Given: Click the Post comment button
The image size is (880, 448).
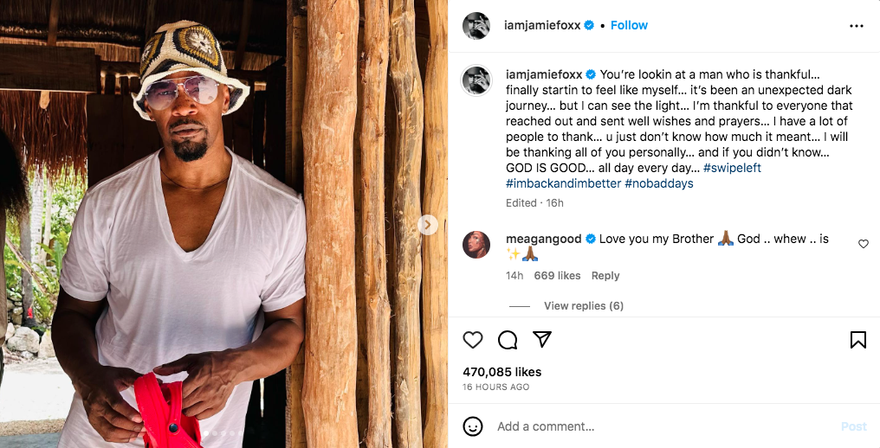Looking at the screenshot, I should click(853, 426).
